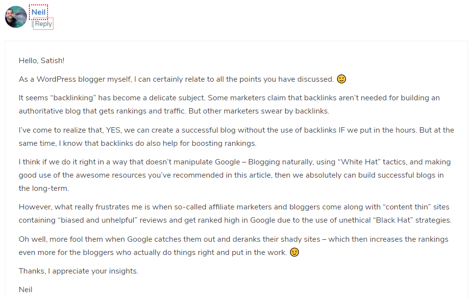Viewport: 469px width, 298px height.
Task: Click the smiling face emoji after 'discussed'
Action: 341,79
